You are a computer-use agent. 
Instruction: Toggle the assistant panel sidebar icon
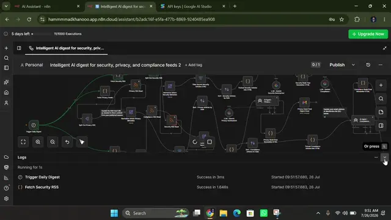coord(19,48)
